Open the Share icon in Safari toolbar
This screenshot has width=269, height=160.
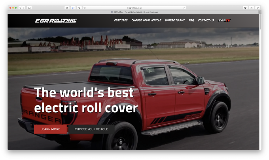252,8
